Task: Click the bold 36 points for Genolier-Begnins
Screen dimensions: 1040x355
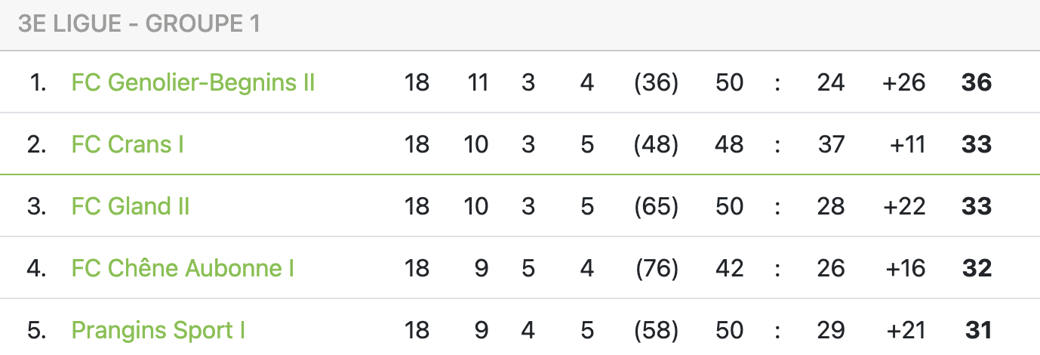Action: pyautogui.click(x=976, y=82)
